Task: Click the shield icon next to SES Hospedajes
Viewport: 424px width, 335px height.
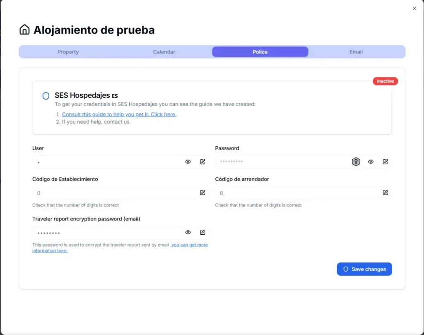Action: click(46, 95)
